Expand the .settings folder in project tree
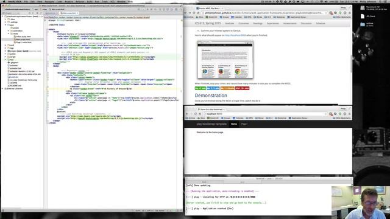This screenshot has width=390, height=219. 5,22
